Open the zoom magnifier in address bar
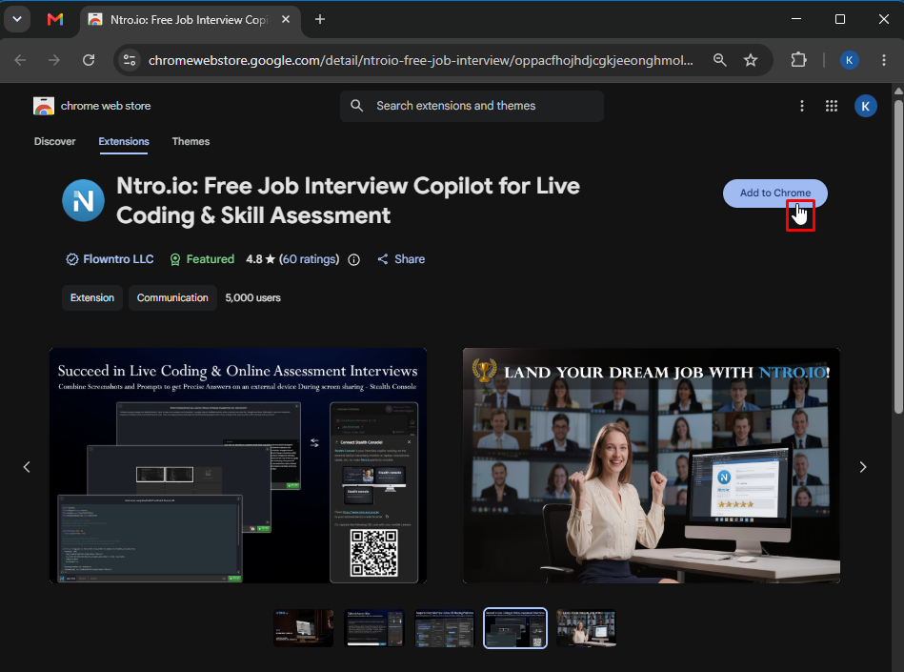The image size is (904, 672). (x=719, y=60)
